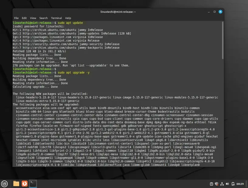The width and height of the screenshot is (248, 188).
Task: Minimize the terminal window
Action: tap(209, 12)
